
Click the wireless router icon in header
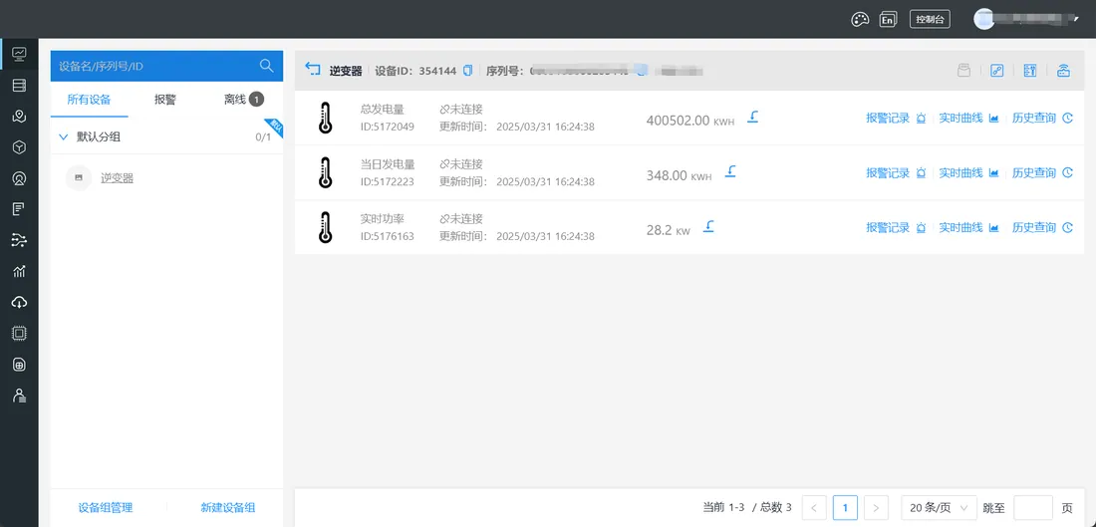tap(1063, 70)
